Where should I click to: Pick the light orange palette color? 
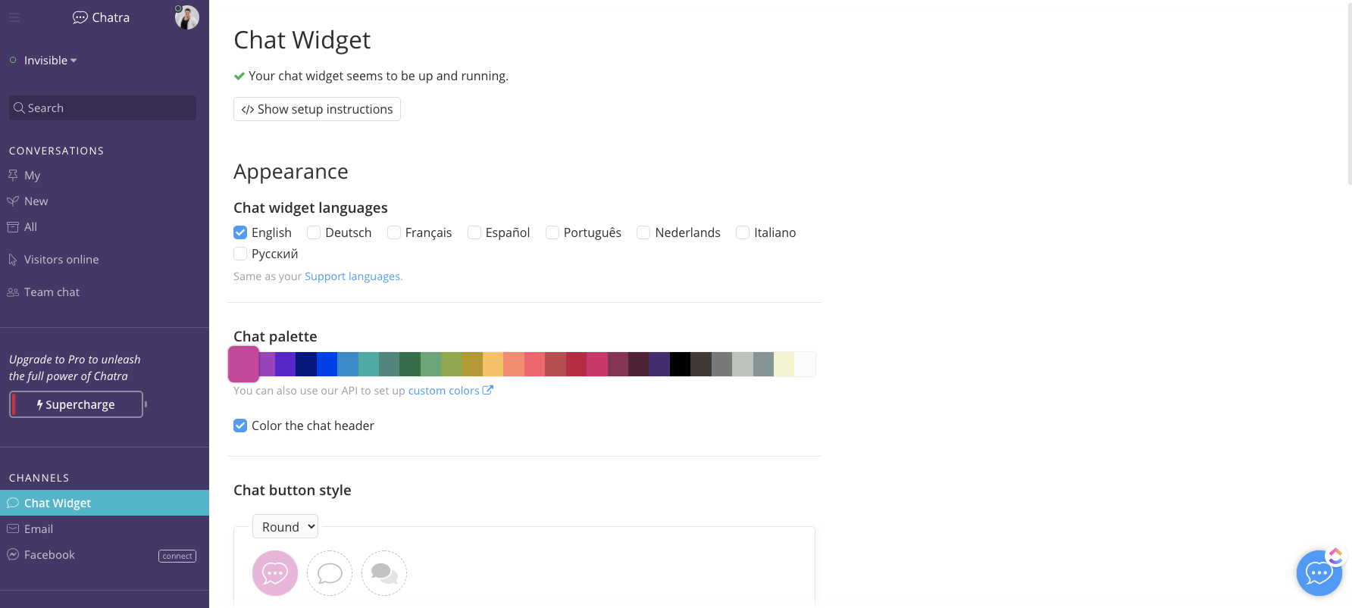[493, 364]
